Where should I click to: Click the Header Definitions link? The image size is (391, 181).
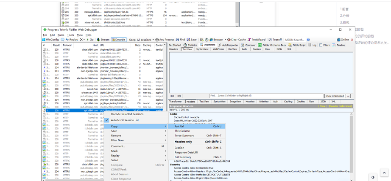coord(340,106)
